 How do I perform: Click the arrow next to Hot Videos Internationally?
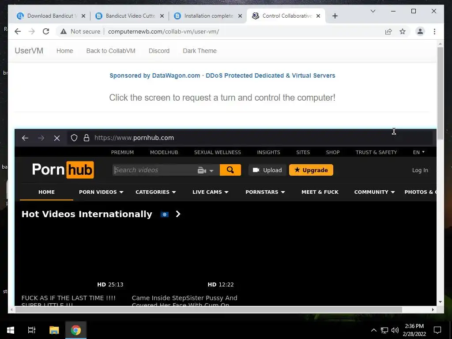[178, 214]
